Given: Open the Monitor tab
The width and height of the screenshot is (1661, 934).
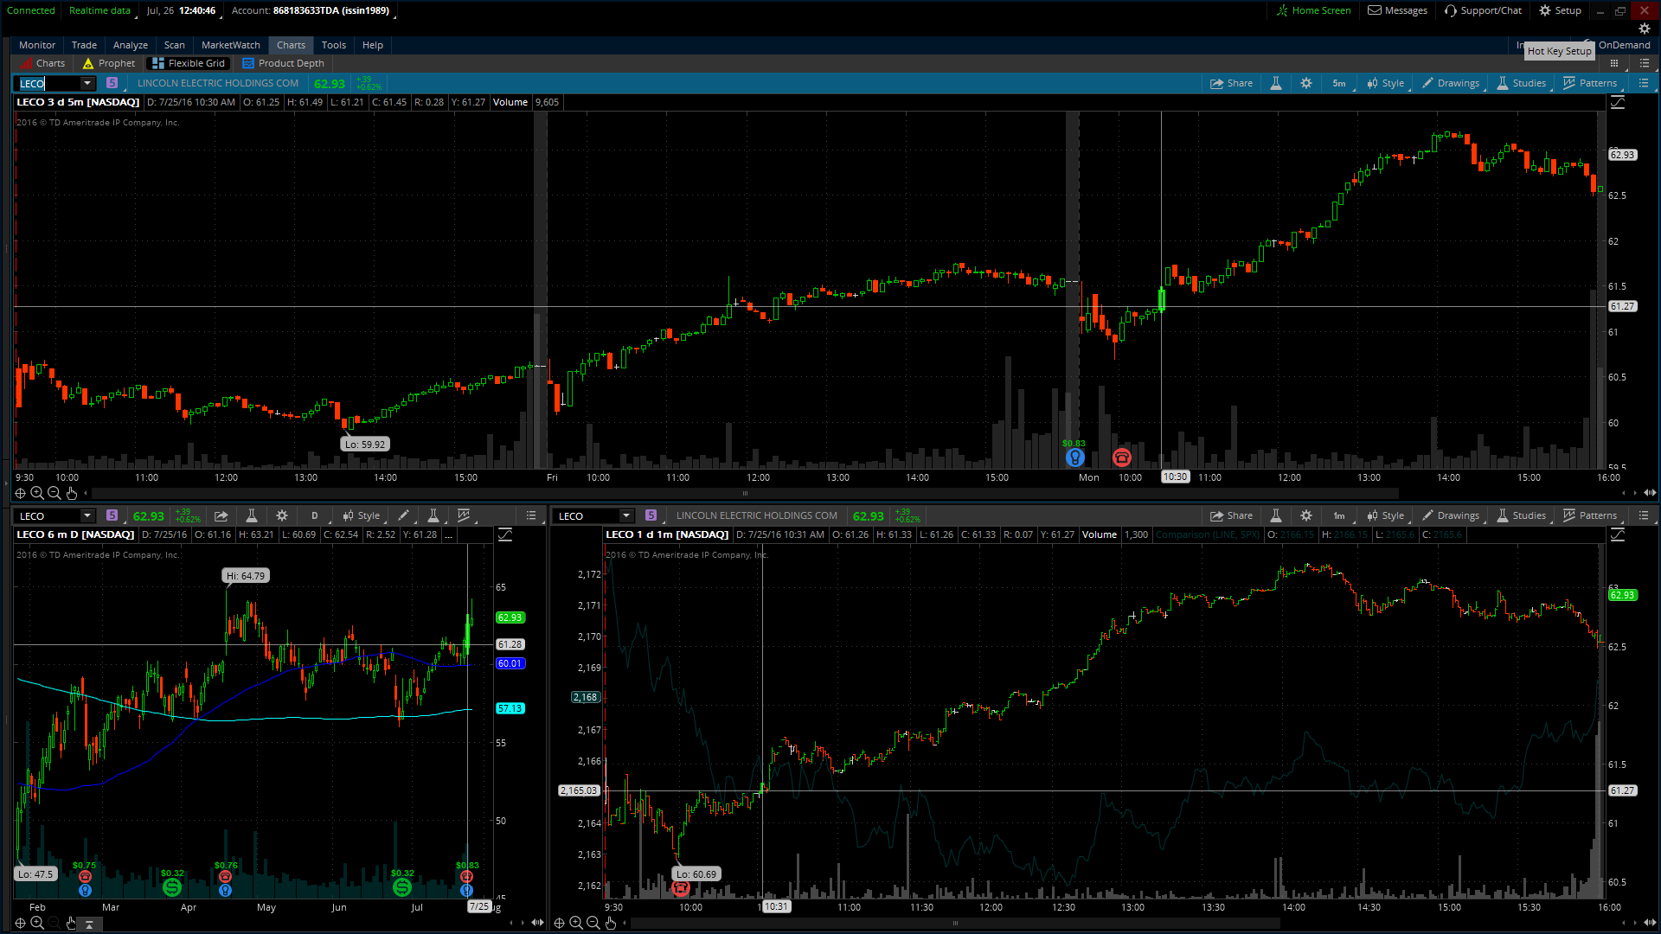Looking at the screenshot, I should point(36,45).
